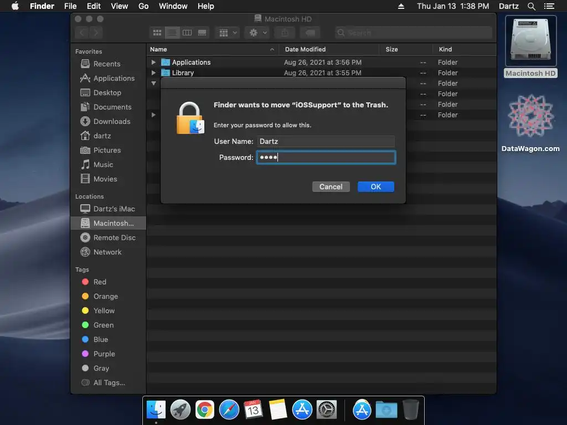Viewport: 567px width, 425px height.
Task: Switch Finder to icon view
Action: click(x=157, y=33)
